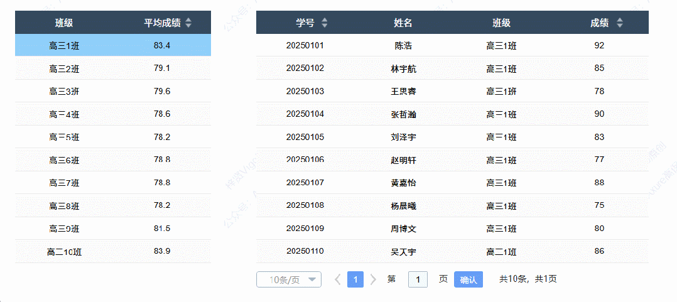Click student ID 20250101

point(305,45)
